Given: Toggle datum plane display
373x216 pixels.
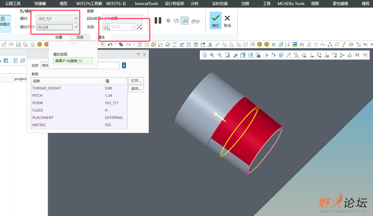Looking at the screenshot, I should pyautogui.click(x=304, y=55).
